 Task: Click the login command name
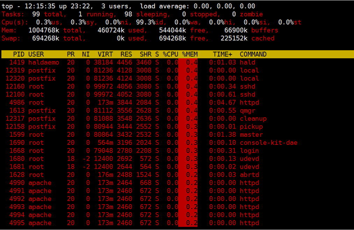[249, 151]
